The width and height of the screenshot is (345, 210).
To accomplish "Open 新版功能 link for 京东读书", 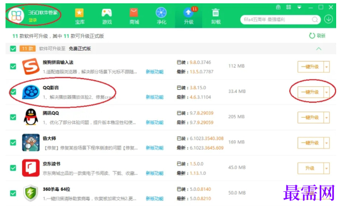I will [155, 173].
